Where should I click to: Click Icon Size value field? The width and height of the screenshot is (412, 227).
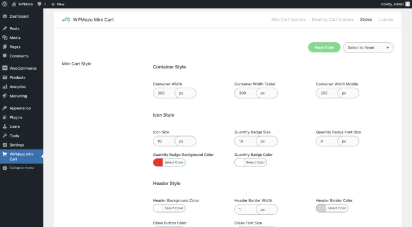[x=164, y=141]
